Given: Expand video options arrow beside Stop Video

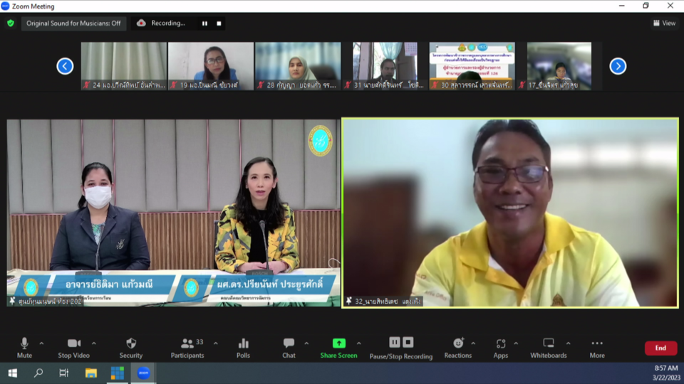Looking at the screenshot, I should coord(93,343).
